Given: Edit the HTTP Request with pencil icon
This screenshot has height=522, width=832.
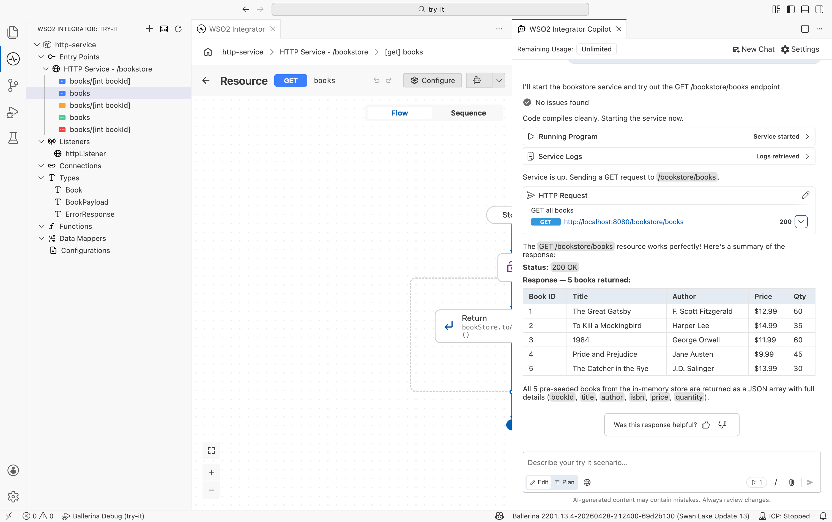Looking at the screenshot, I should click(805, 195).
